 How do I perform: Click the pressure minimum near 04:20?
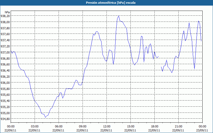(46, 117)
